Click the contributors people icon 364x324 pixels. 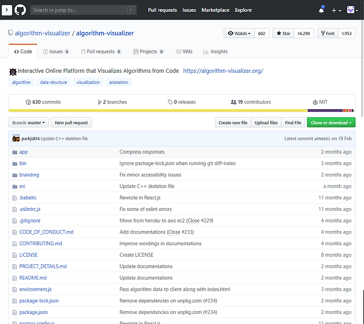(x=233, y=102)
